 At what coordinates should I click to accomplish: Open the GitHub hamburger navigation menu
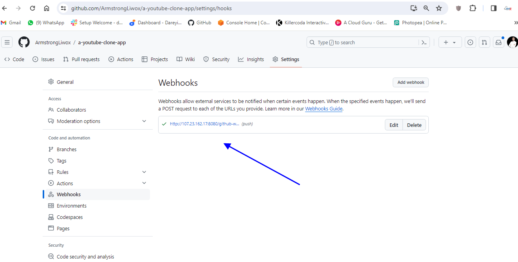tap(7, 42)
